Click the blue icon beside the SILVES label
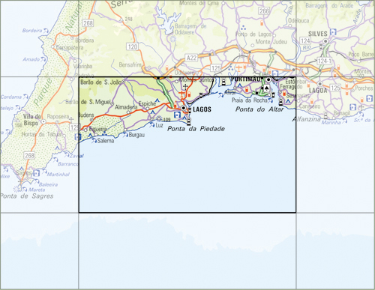 [333, 32]
